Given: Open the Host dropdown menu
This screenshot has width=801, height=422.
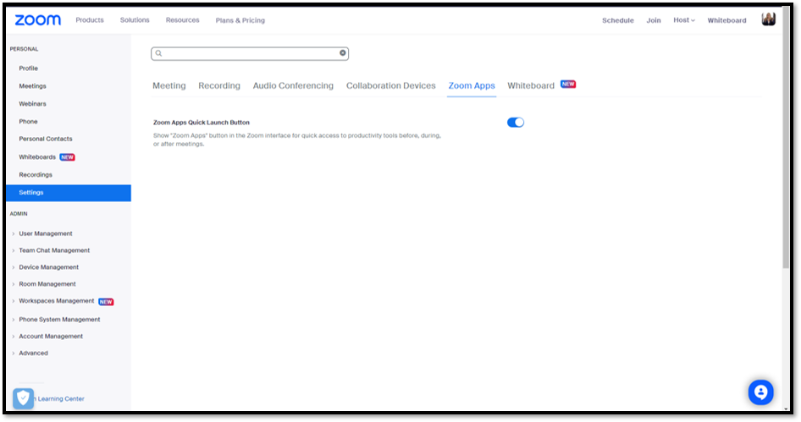Looking at the screenshot, I should tap(684, 20).
